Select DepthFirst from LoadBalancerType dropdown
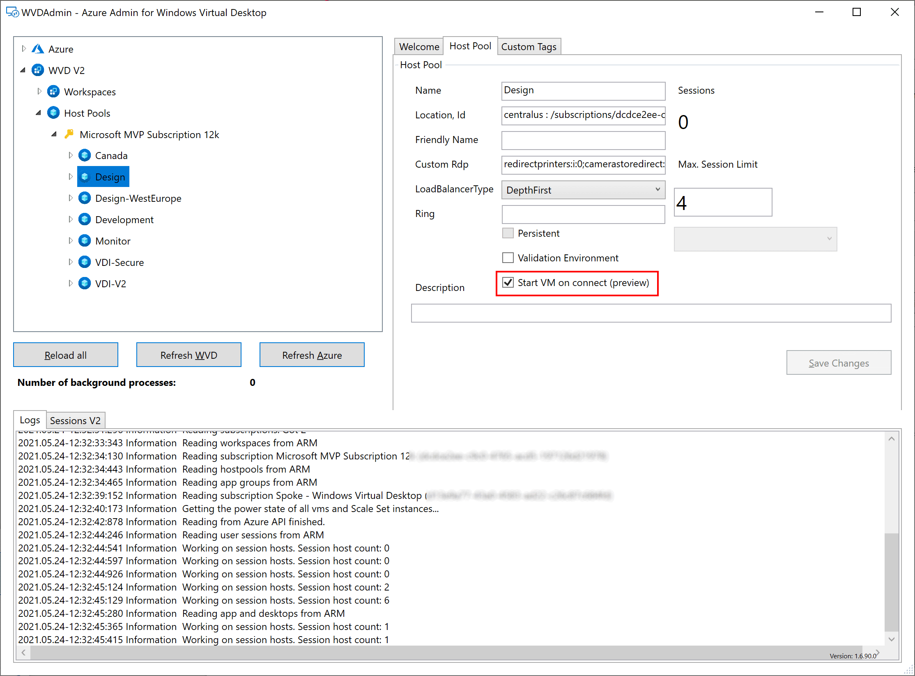The height and width of the screenshot is (676, 915). pyautogui.click(x=580, y=189)
